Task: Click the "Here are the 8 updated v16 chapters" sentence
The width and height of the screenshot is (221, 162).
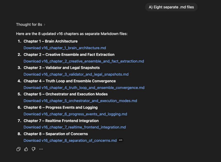Action: point(72,34)
